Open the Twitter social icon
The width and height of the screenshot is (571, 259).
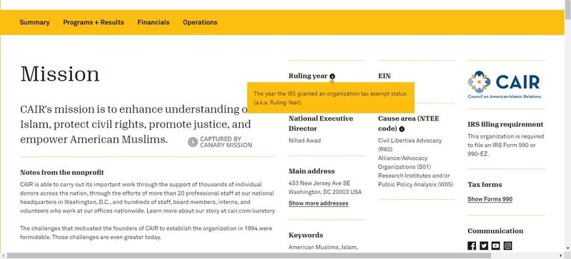click(484, 245)
